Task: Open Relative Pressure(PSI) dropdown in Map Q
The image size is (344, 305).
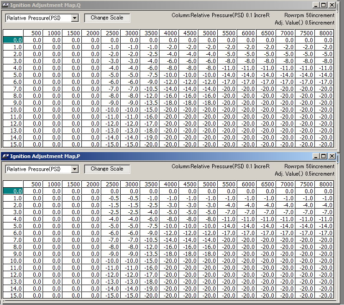Action: pyautogui.click(x=75, y=18)
